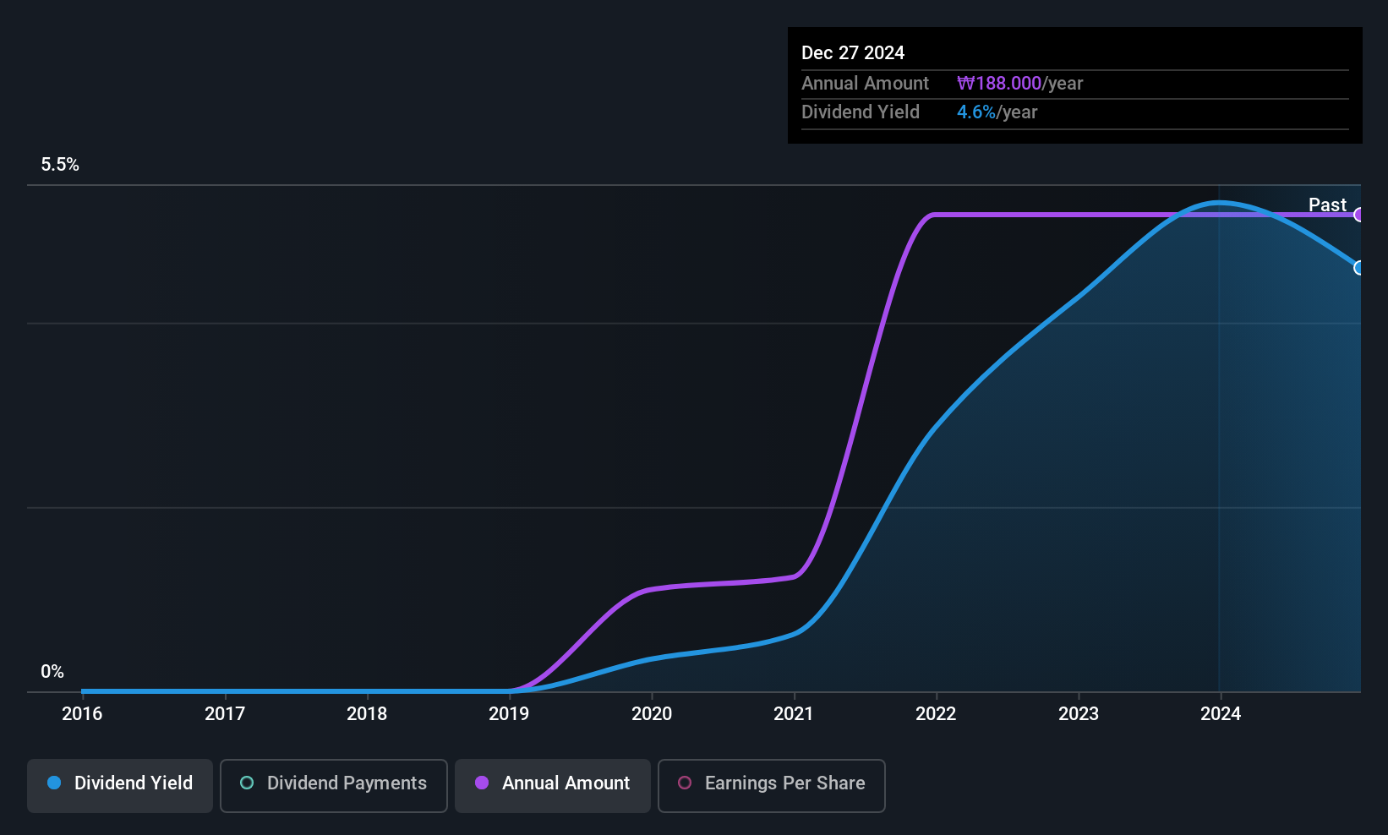The height and width of the screenshot is (835, 1388).
Task: Click the teal Dividend Payments legend circle
Action: (247, 783)
